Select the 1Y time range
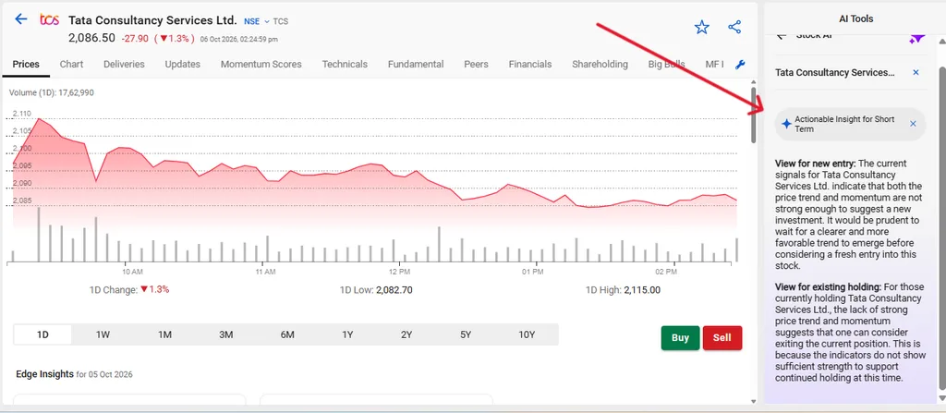946x413 pixels. click(x=347, y=334)
